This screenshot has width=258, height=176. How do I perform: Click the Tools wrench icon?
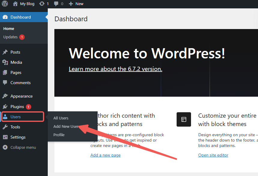(5, 127)
